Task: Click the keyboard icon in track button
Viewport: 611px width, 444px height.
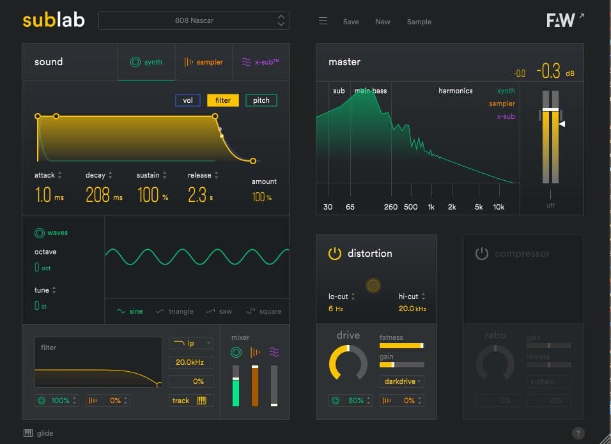Action: click(201, 401)
